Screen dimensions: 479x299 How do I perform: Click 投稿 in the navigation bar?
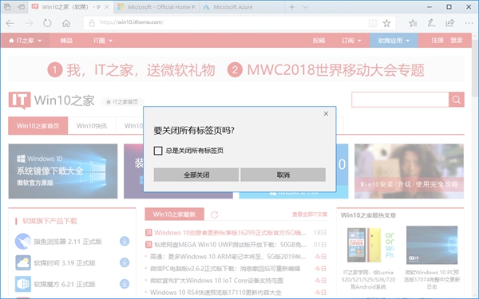pyautogui.click(x=319, y=41)
